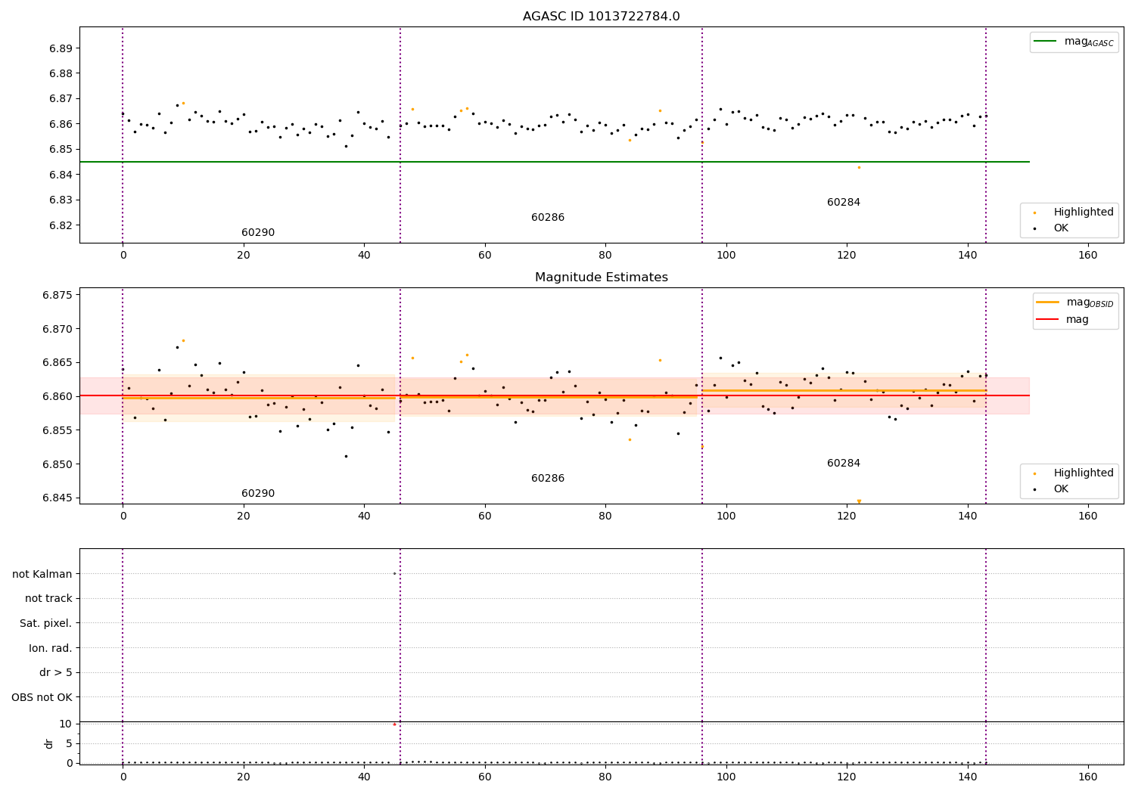Click the 'not Kalman' row label
Viewport: 1135px width, 794px height.
point(42,574)
